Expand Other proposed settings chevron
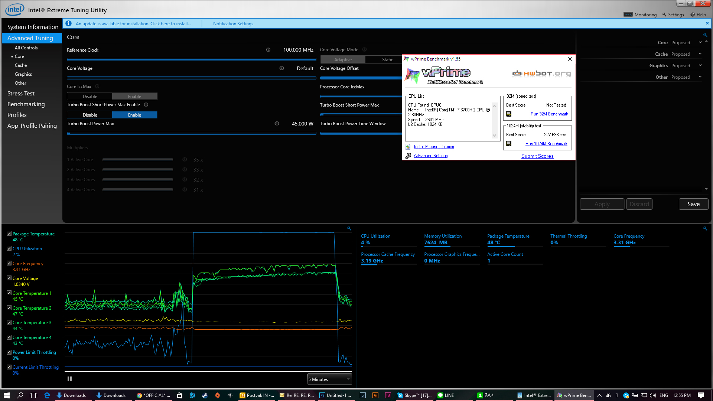 coord(700,77)
